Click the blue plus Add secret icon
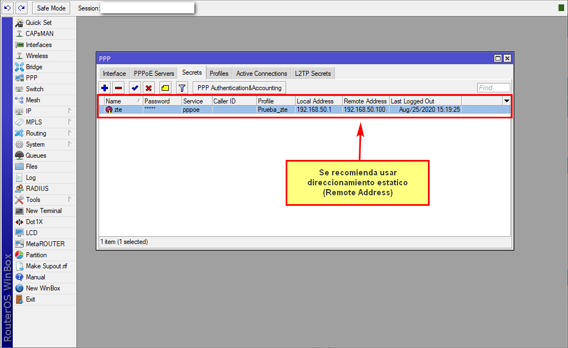568x348 pixels. [105, 88]
